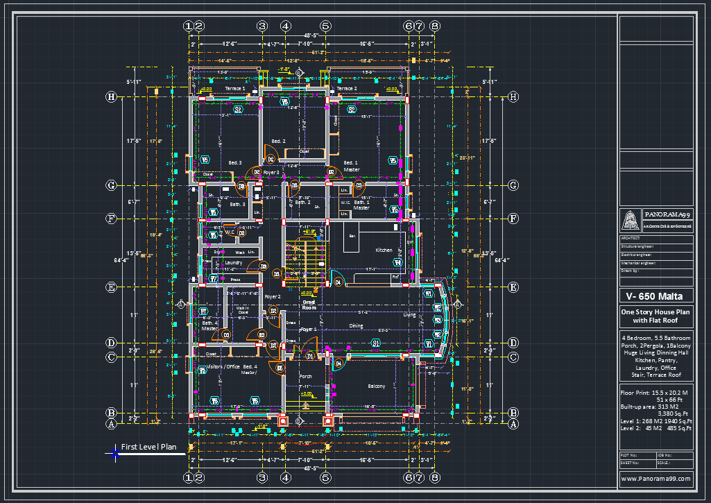711x503 pixels.
Task: Click 'Floor Print: 15.5 x 20.2 M'
Action: click(x=654, y=393)
